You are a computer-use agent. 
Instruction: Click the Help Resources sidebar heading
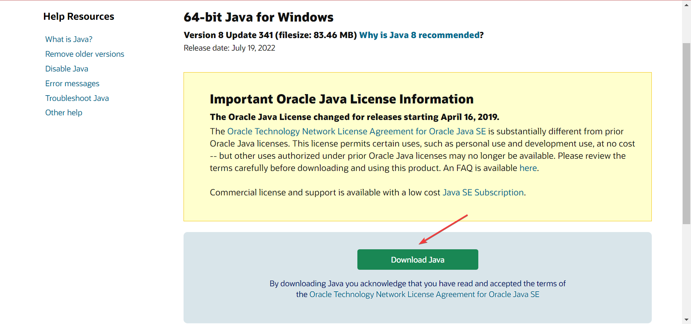78,17
